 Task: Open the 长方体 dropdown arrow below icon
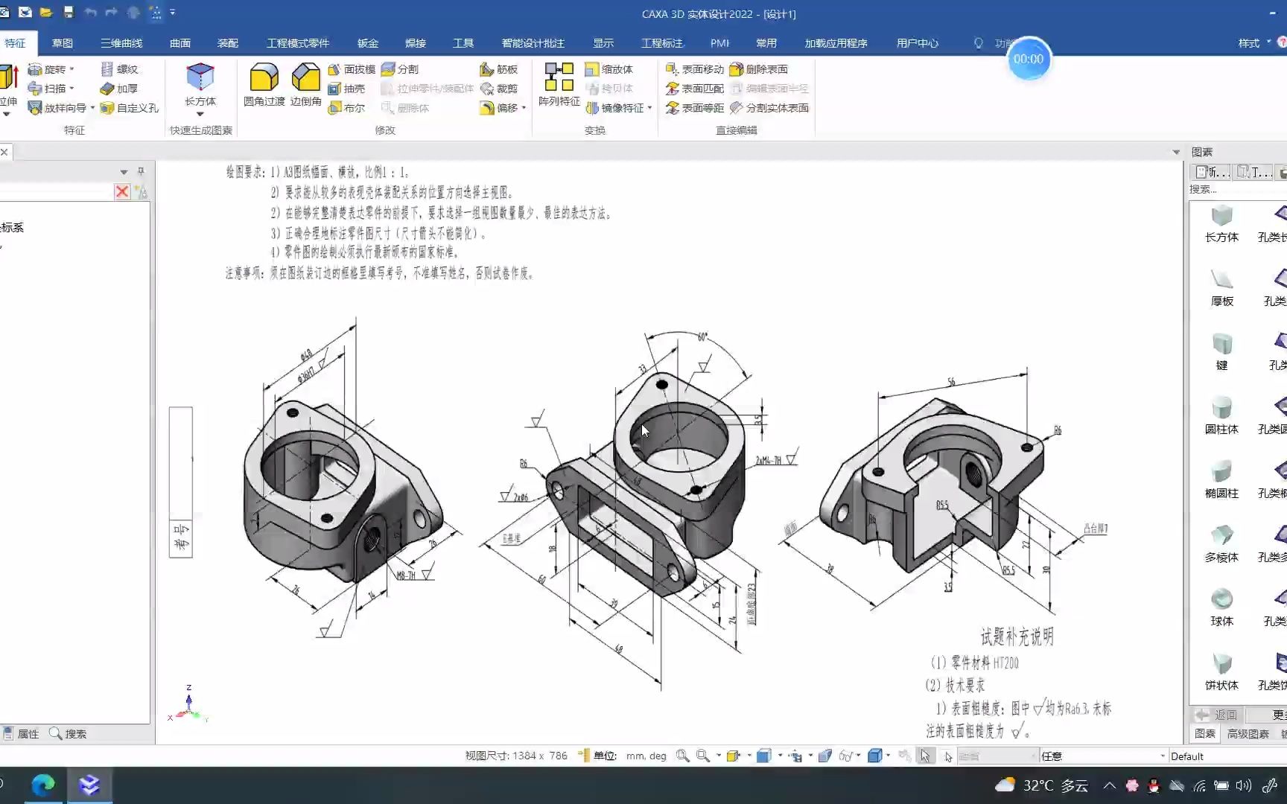pyautogui.click(x=200, y=114)
